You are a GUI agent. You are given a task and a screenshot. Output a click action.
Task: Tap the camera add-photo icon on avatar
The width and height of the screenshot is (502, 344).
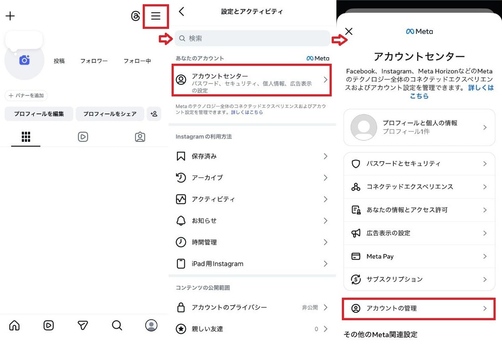coord(24,60)
